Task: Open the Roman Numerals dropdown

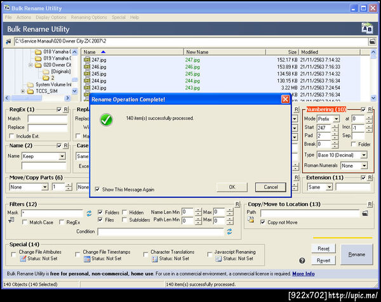Action: pyautogui.click(x=364, y=166)
